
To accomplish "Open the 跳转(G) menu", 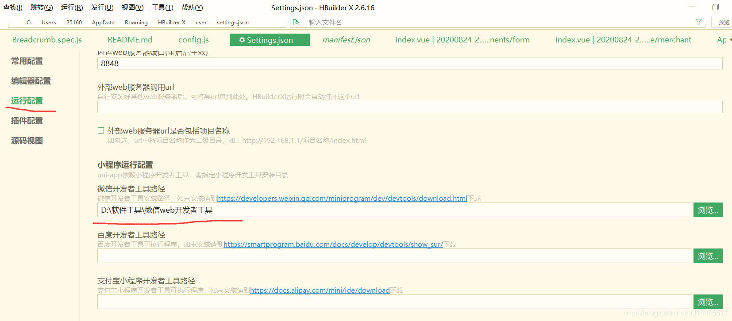I will pos(42,8).
